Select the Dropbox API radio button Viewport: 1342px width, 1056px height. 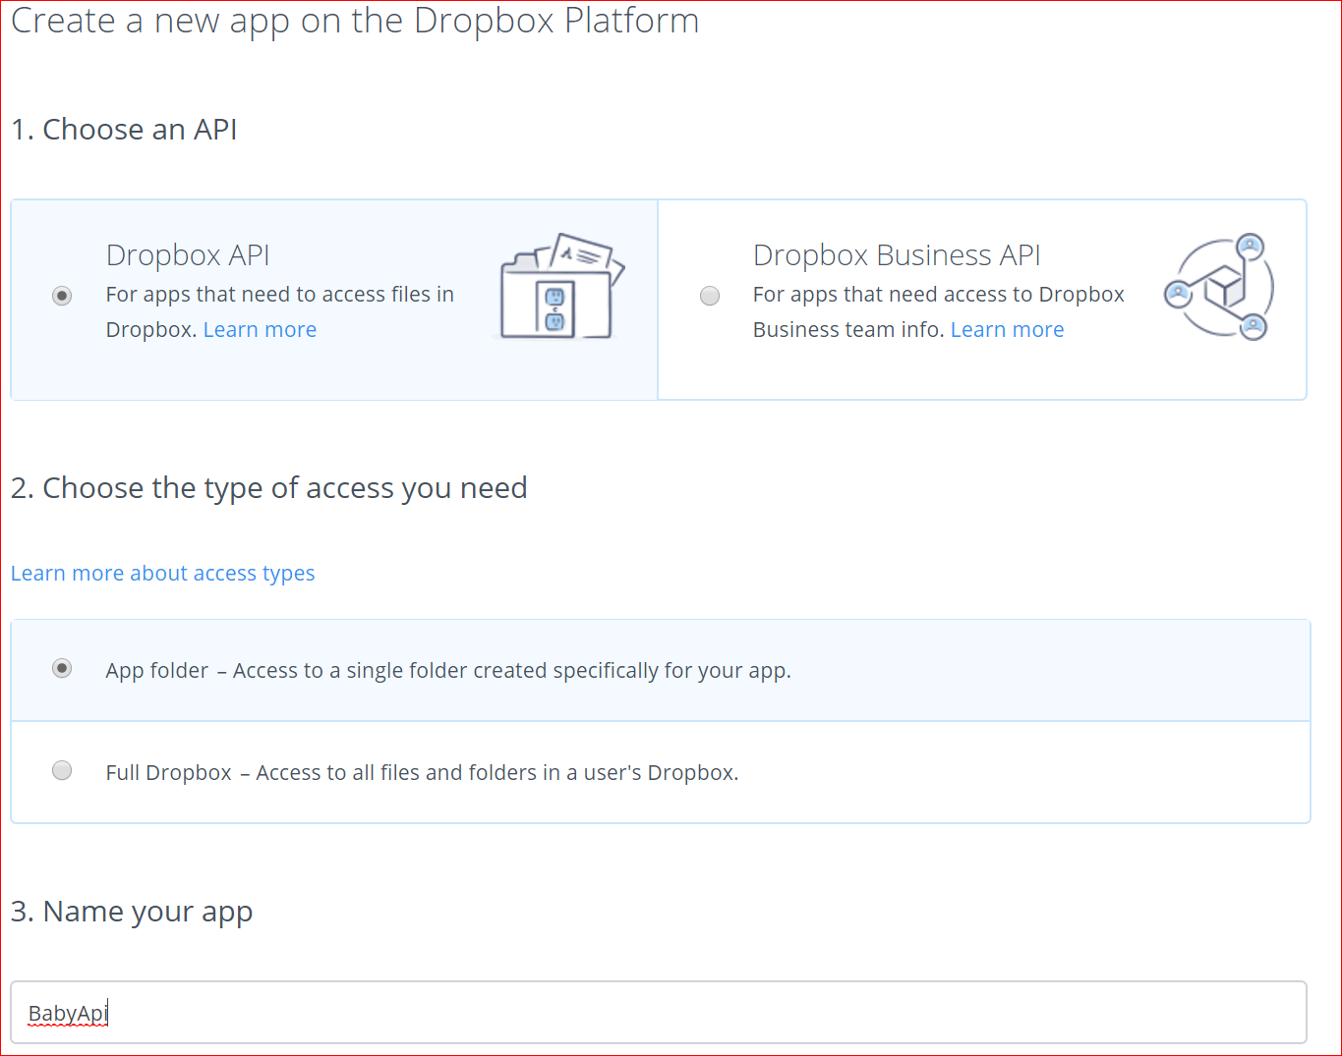pyautogui.click(x=62, y=296)
